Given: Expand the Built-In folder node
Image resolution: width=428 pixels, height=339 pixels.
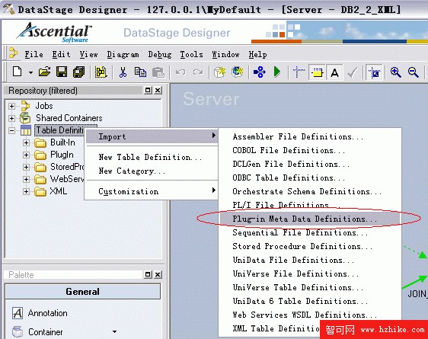Looking at the screenshot, I should pos(26,142).
